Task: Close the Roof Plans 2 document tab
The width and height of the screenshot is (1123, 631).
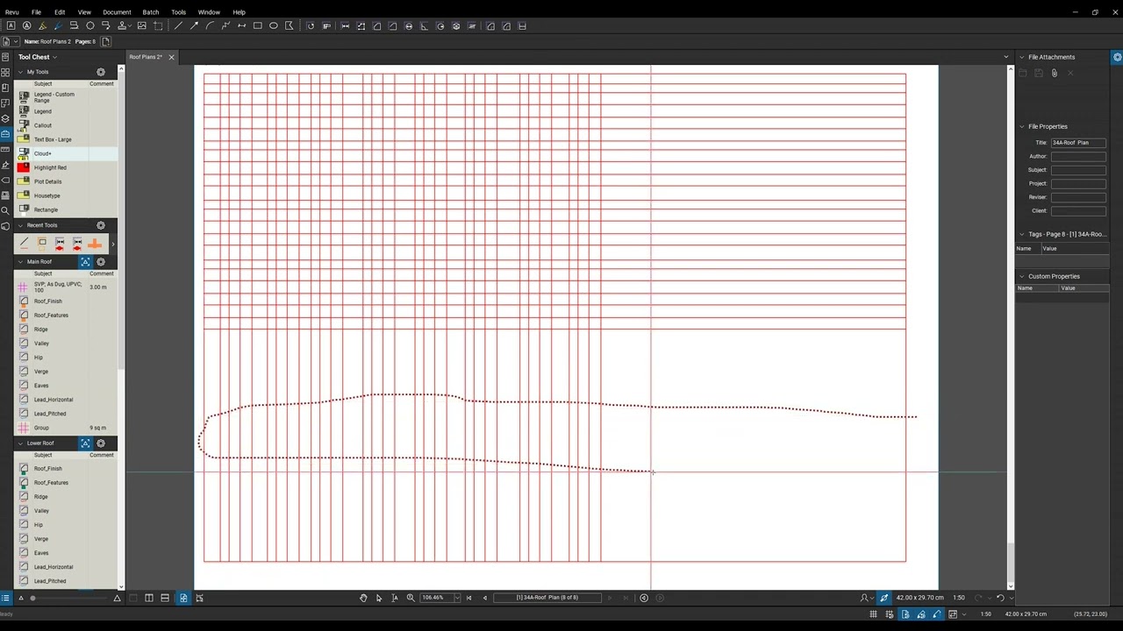Action: tap(171, 57)
